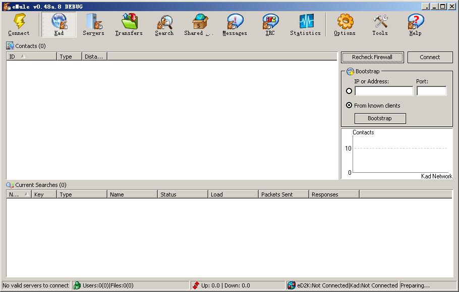459x292 pixels.
Task: Sort searches by Key column
Action: click(44, 194)
